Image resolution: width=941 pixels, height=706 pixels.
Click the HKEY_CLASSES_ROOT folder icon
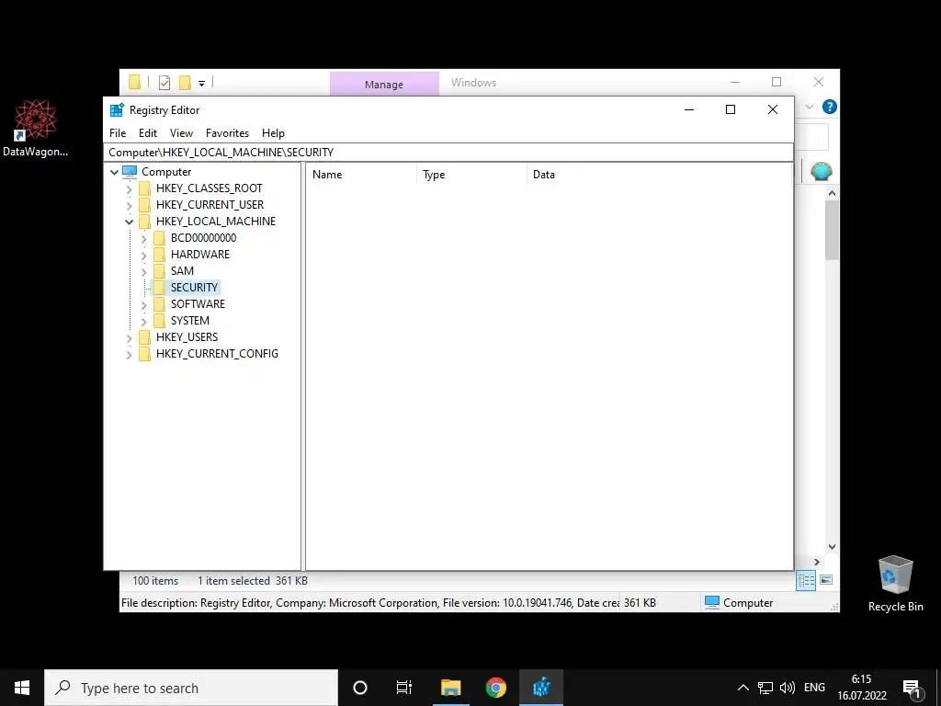[144, 188]
